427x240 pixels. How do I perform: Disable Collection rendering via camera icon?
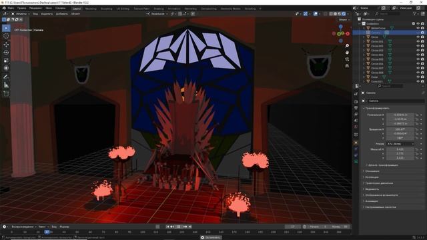(x=422, y=24)
